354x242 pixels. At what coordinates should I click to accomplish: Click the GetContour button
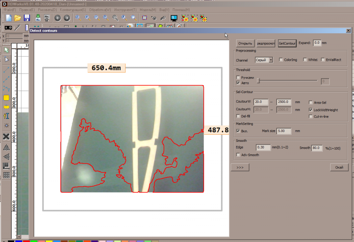(287, 43)
